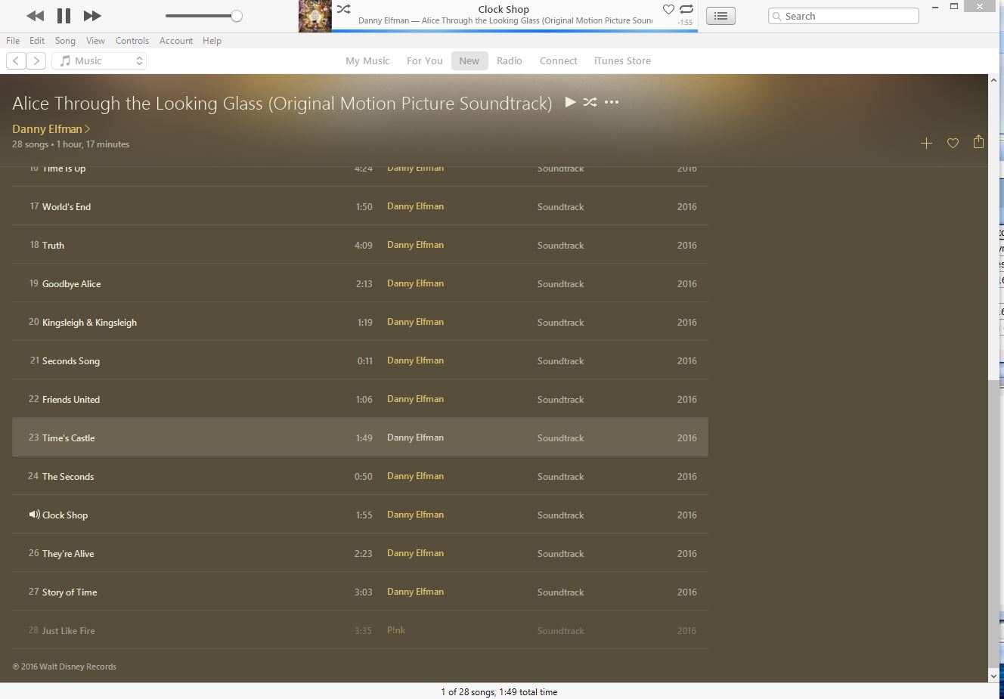This screenshot has height=699, width=1004.
Task: Open the Song menu
Action: (65, 41)
